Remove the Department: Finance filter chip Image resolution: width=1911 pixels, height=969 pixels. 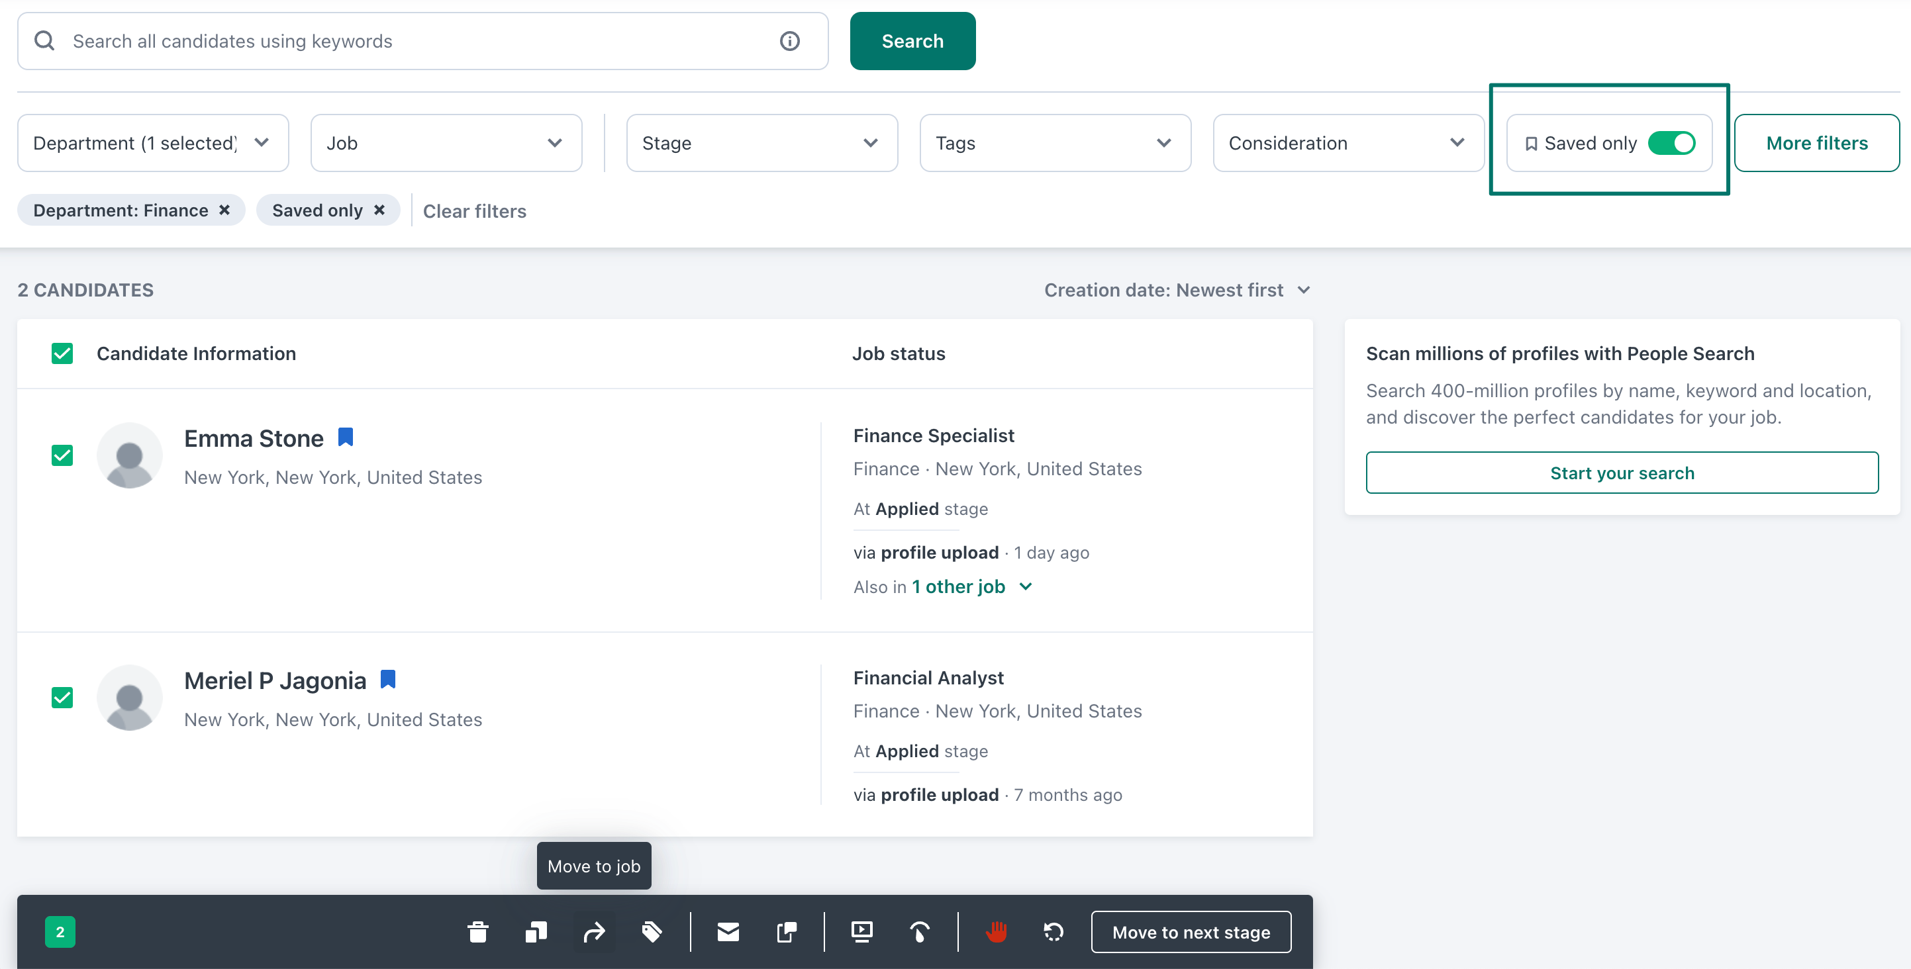click(224, 210)
